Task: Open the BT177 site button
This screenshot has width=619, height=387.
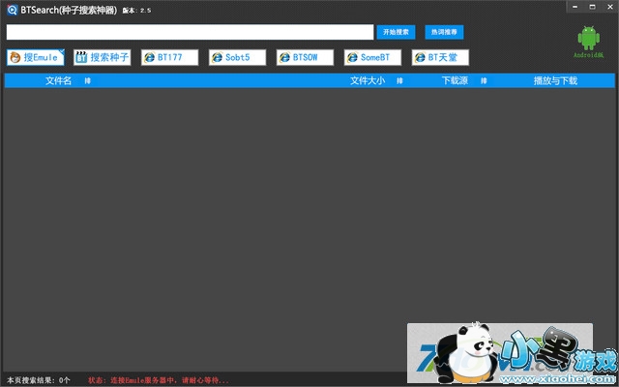Action: click(170, 57)
